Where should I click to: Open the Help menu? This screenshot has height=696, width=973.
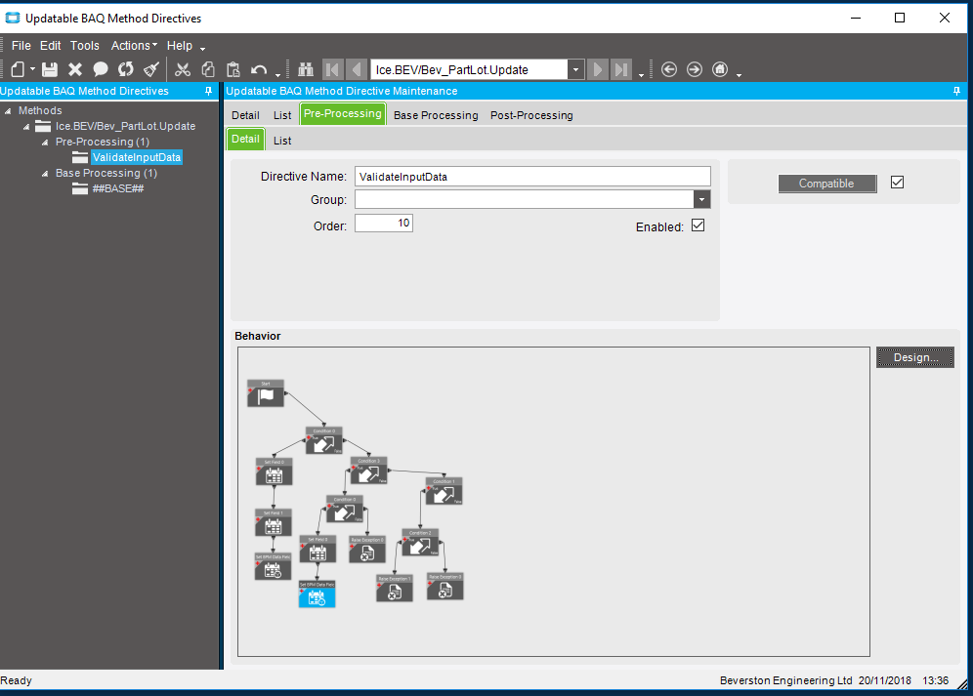[x=180, y=46]
